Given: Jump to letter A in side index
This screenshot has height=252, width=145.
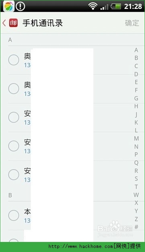Looking at the screenshot, I should pyautogui.click(x=136, y=50).
